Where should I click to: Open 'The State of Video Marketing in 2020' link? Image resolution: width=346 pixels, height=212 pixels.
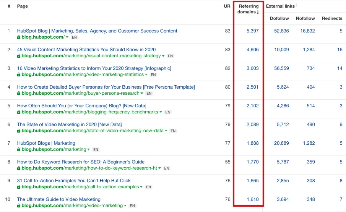(69, 125)
